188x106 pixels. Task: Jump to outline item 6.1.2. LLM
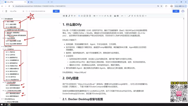click(10, 55)
